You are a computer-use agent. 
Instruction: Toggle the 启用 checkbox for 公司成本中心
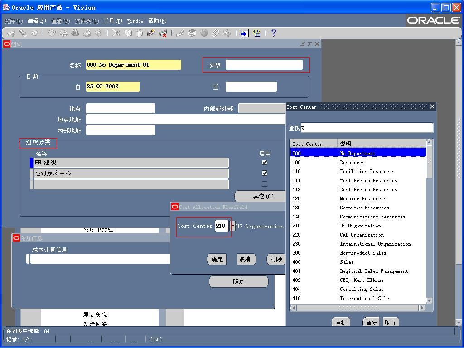pos(265,173)
